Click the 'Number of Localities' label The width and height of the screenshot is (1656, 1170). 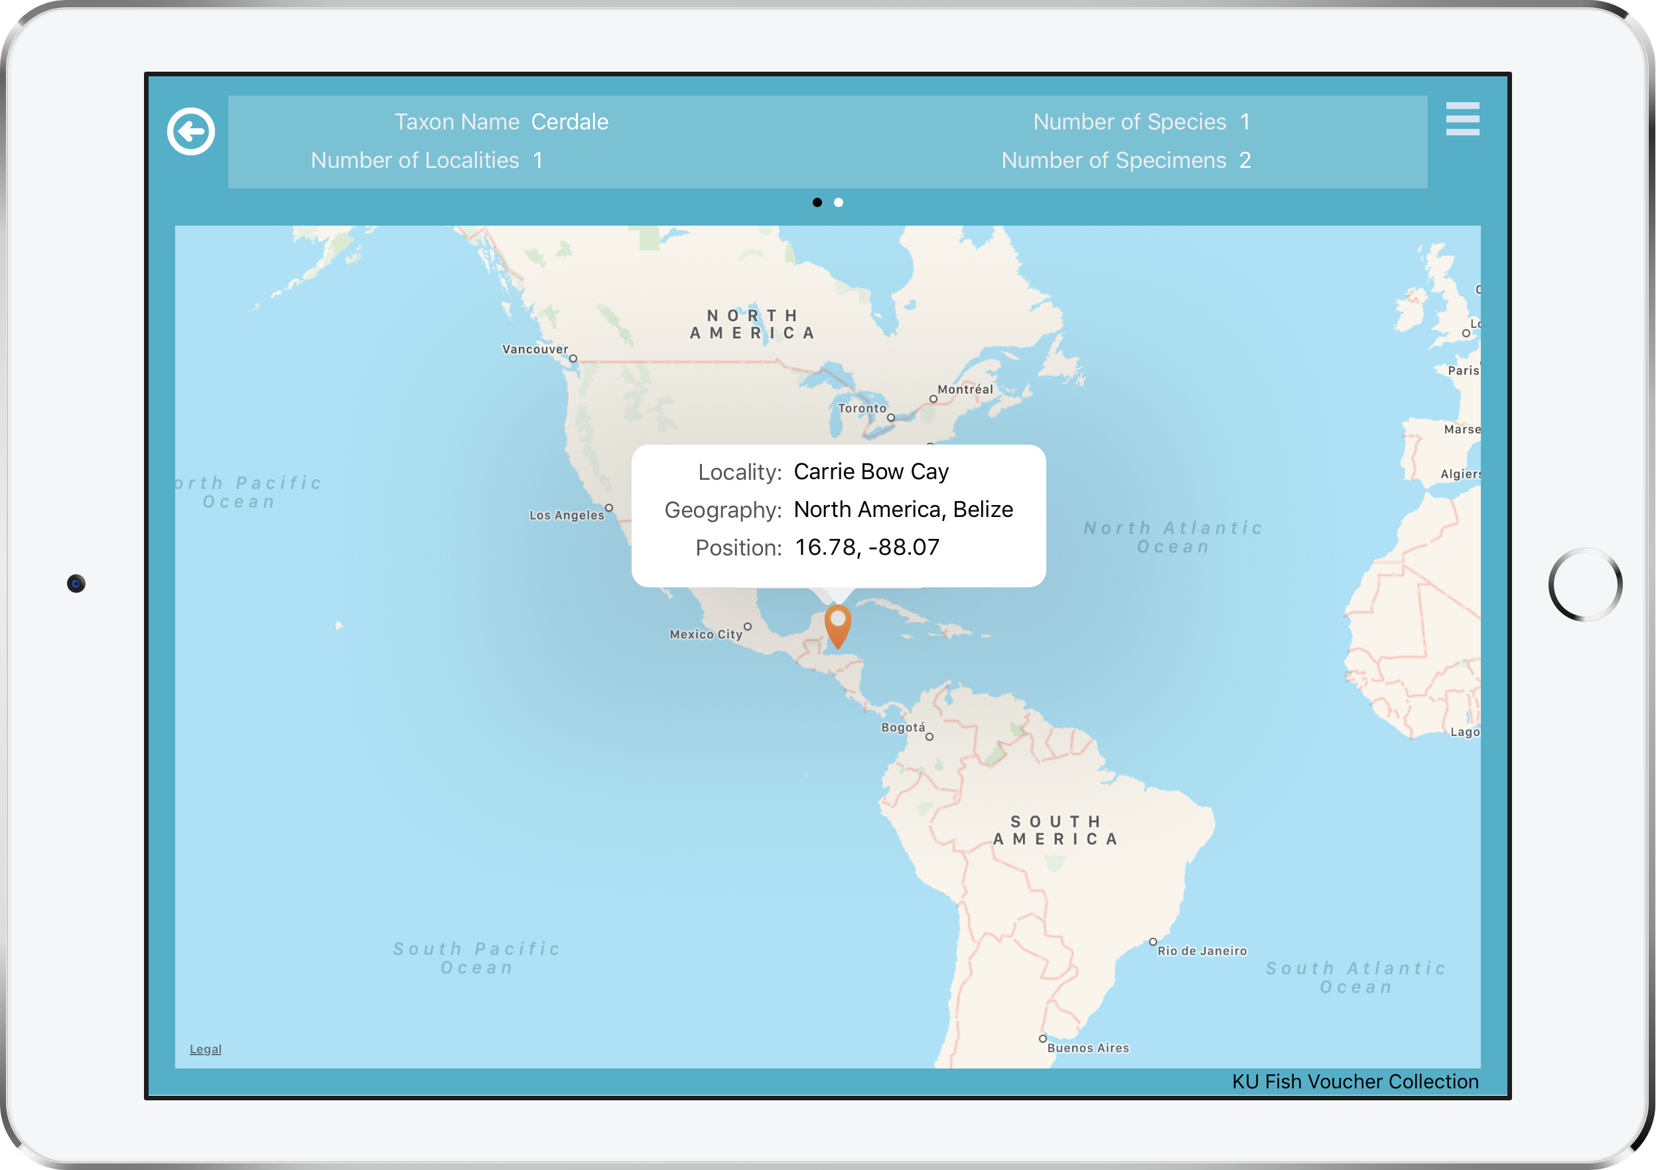(x=415, y=160)
